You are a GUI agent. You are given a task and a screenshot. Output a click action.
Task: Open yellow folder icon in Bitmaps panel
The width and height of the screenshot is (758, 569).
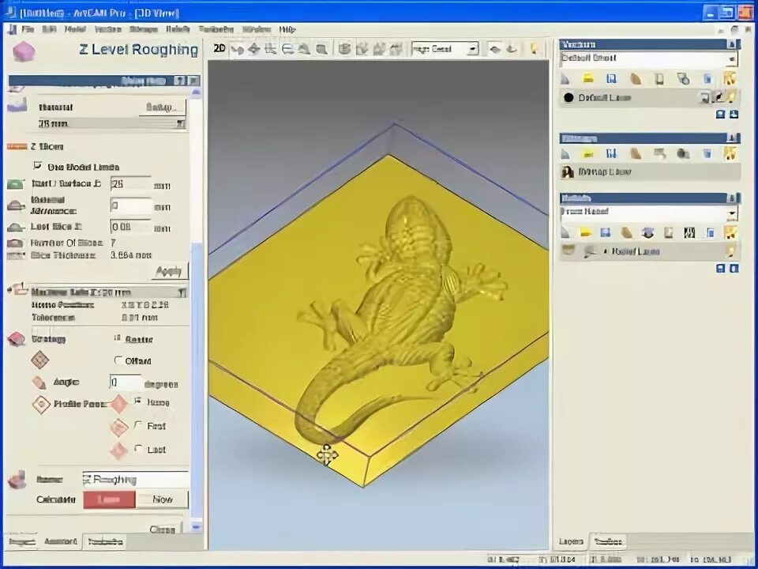(x=587, y=154)
